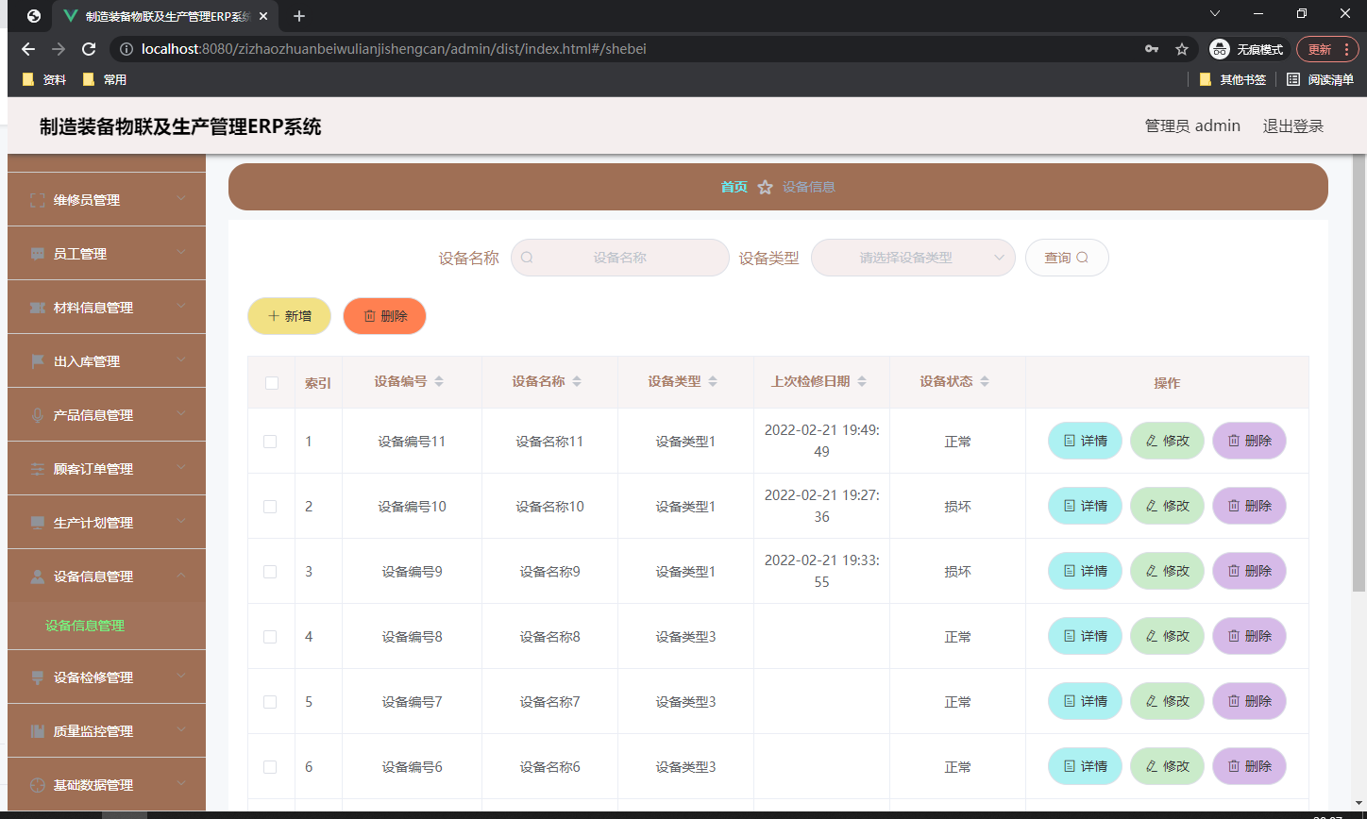
Task: Click the search icon inside 设备名称 field
Action: coord(527,258)
